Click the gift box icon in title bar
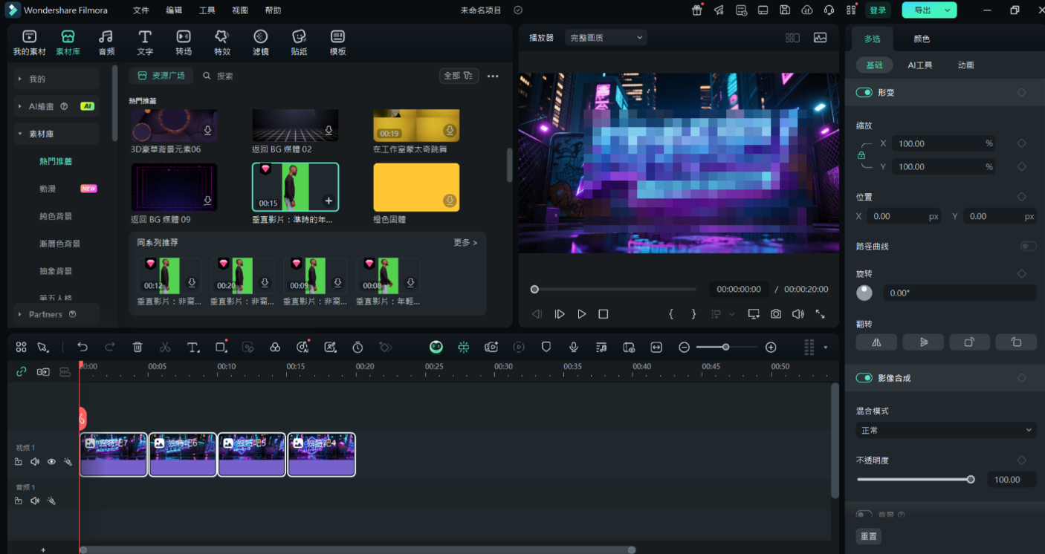1045x554 pixels. coord(697,10)
